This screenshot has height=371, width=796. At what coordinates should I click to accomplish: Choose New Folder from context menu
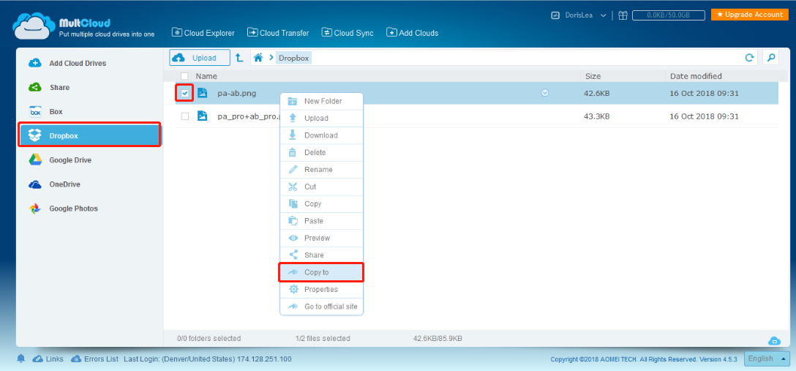pos(321,101)
